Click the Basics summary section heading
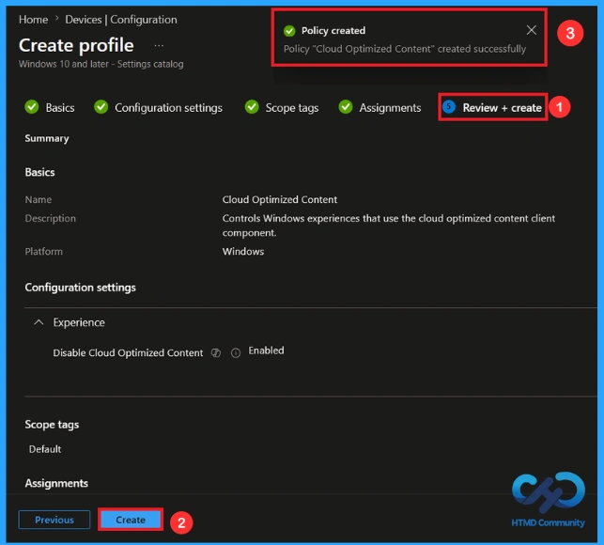The image size is (604, 545). [x=39, y=172]
